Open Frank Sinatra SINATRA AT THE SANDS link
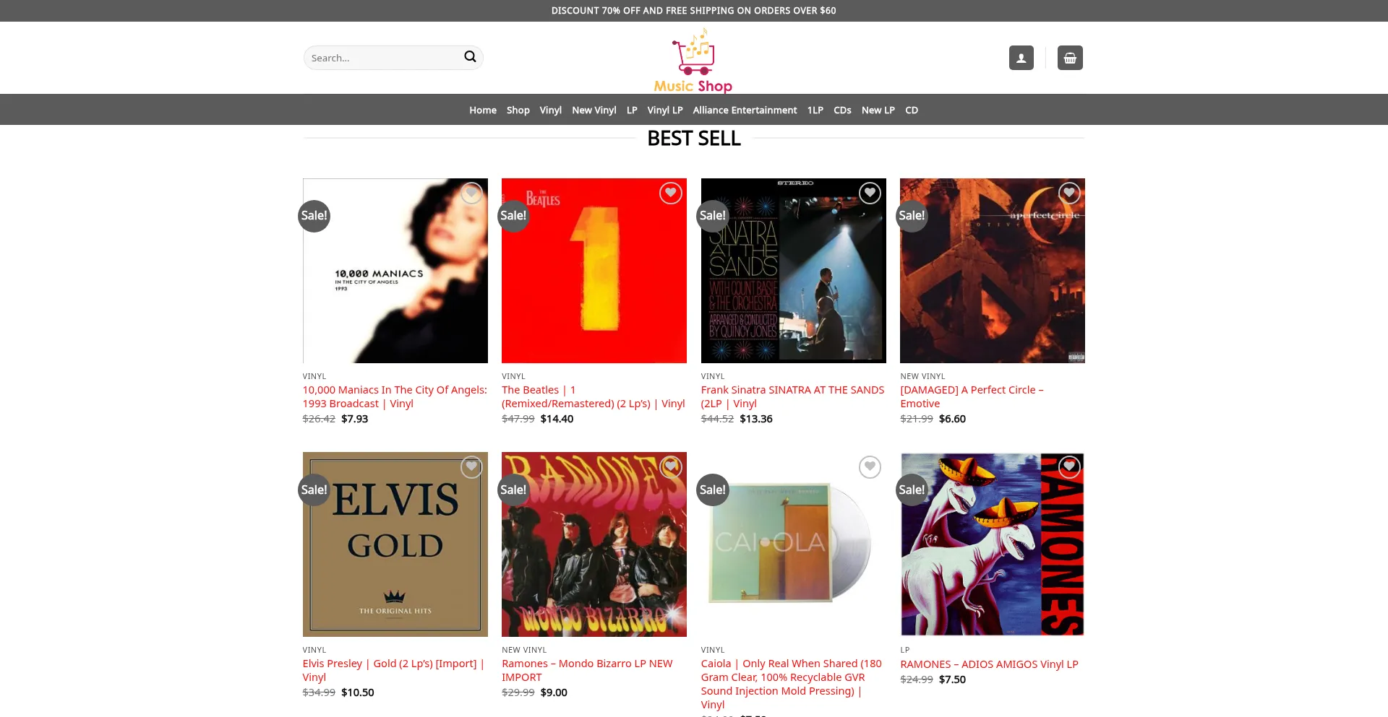Image resolution: width=1388 pixels, height=717 pixels. 792,396
